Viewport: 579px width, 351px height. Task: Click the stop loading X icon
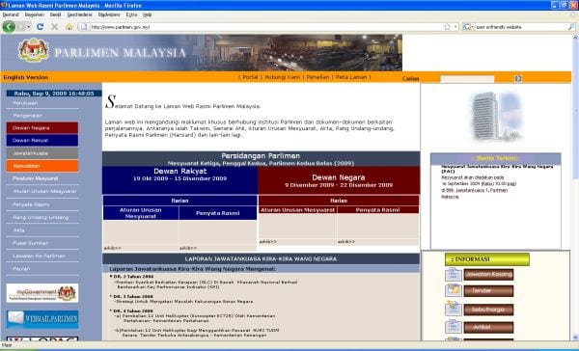coord(54,27)
